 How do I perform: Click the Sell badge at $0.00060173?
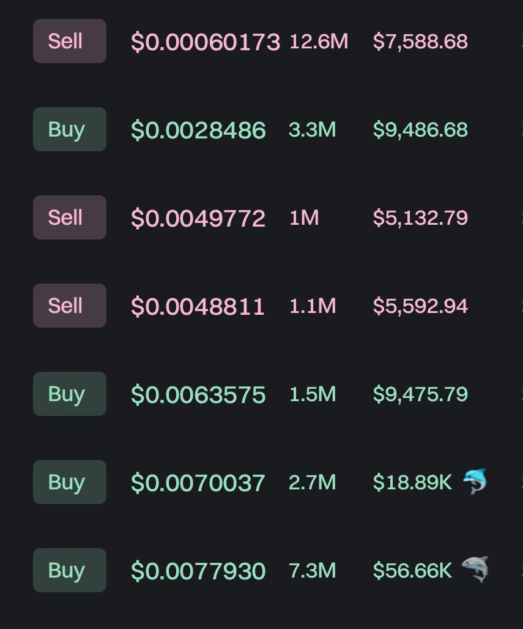pyautogui.click(x=70, y=41)
